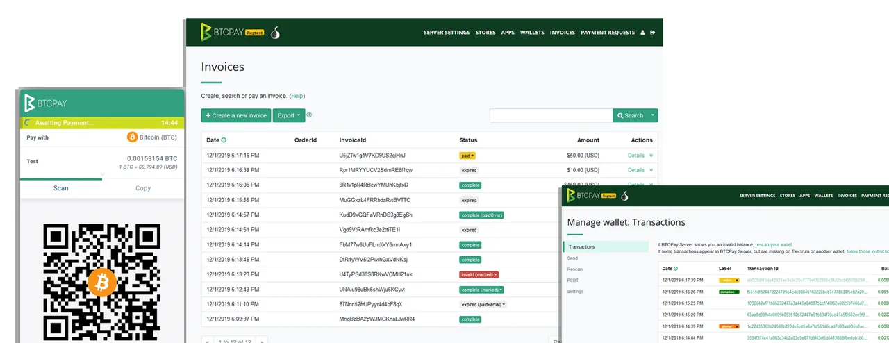Click the Bitcoin icon in the Pay with row
The width and height of the screenshot is (889, 343).
132,137
